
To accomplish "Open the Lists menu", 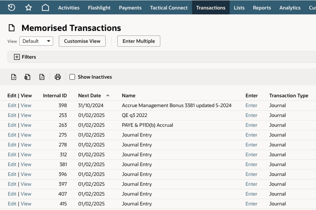I will [239, 8].
